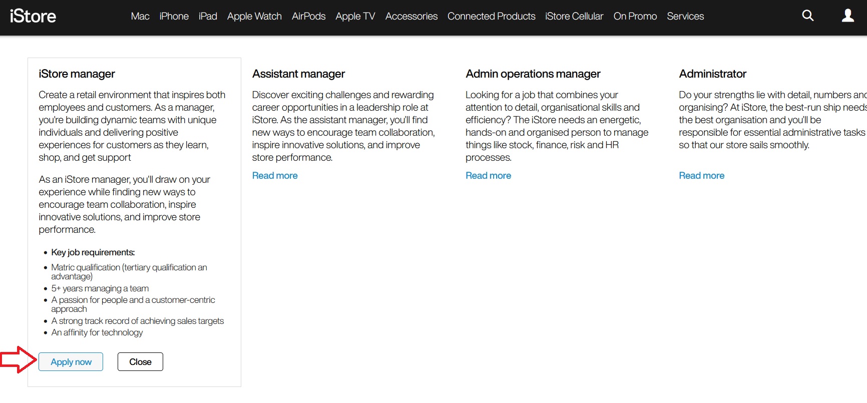Image resolution: width=867 pixels, height=403 pixels.
Task: Open the iPhone menu
Action: [x=174, y=16]
